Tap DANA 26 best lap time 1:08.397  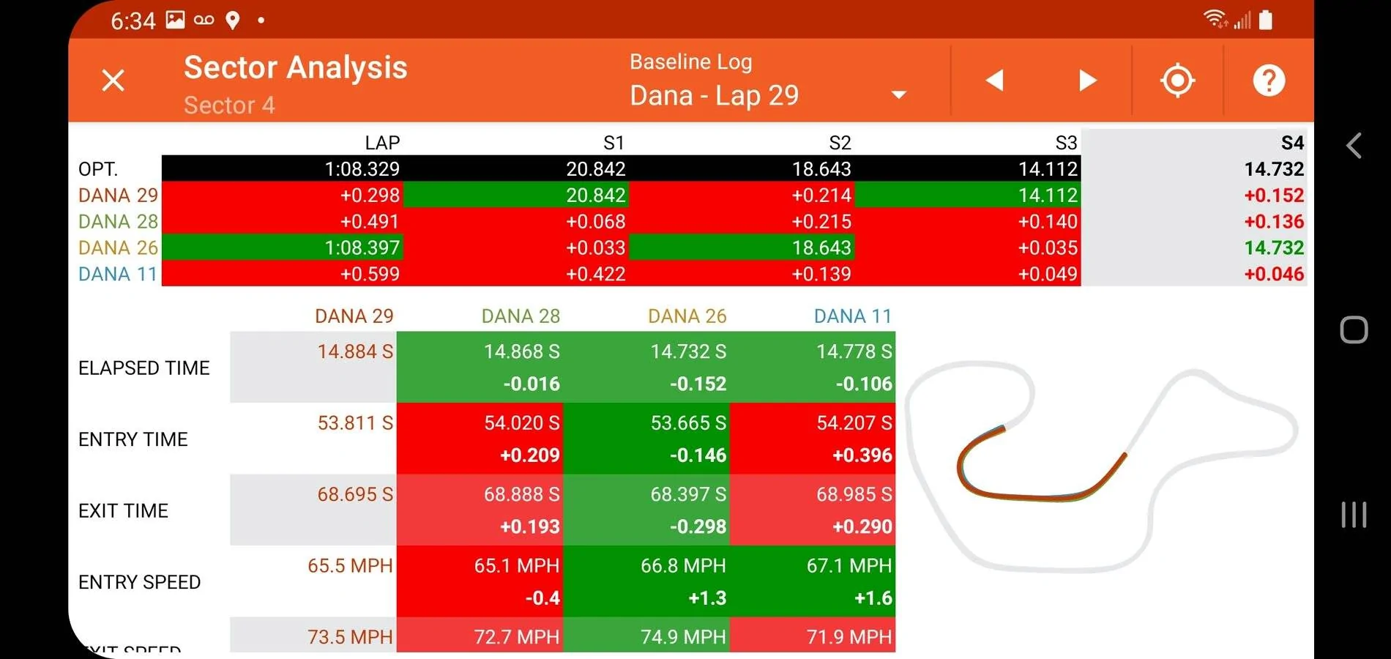pos(362,247)
